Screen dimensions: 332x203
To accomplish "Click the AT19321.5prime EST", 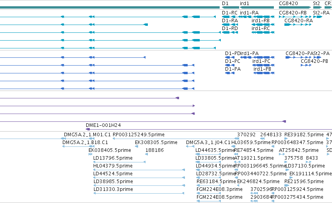I will (x=254, y=158).
